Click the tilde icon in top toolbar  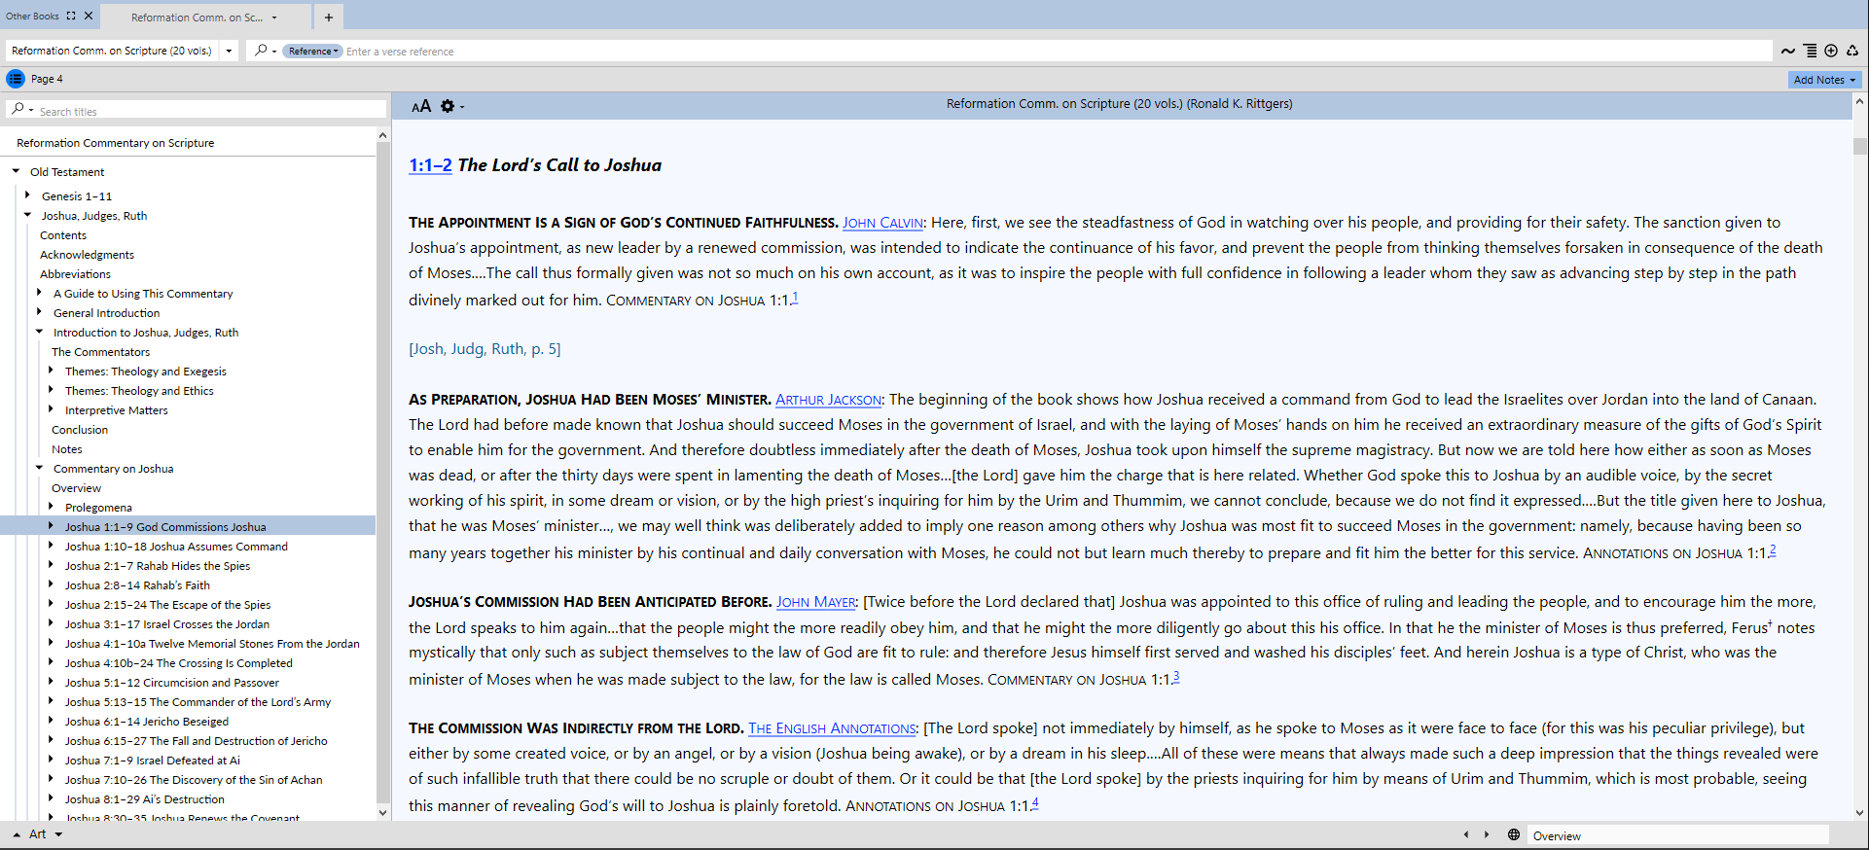1788,51
